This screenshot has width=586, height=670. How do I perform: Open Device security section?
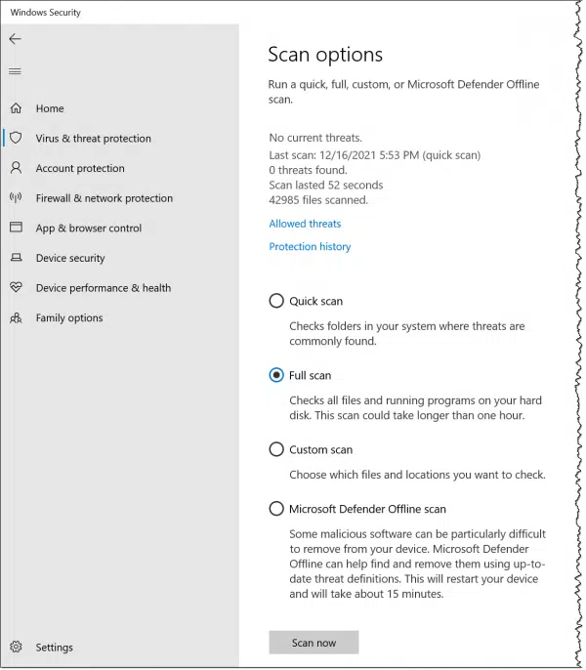pos(70,258)
